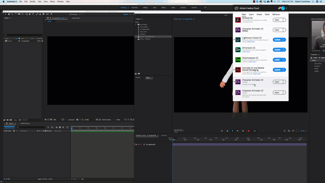This screenshot has height=183, width=325.
Task: Select the Puppet Pin tool in After Effects
Action: [51, 14]
